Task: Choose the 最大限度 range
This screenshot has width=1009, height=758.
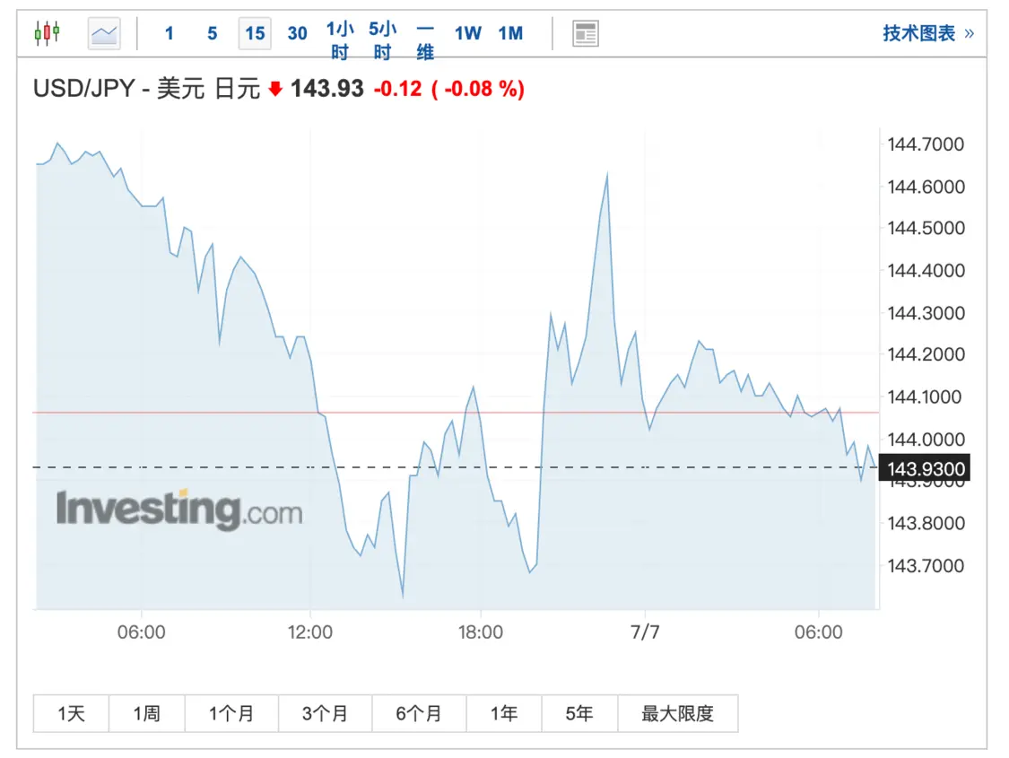Action: 678,713
